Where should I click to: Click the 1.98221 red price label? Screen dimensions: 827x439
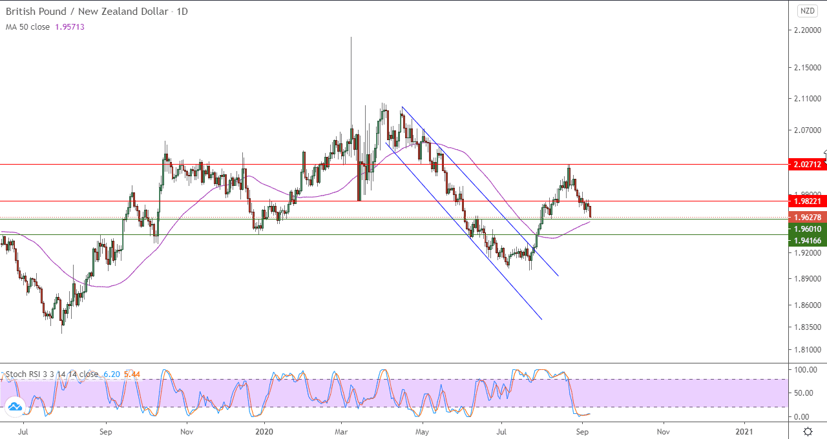click(x=808, y=201)
